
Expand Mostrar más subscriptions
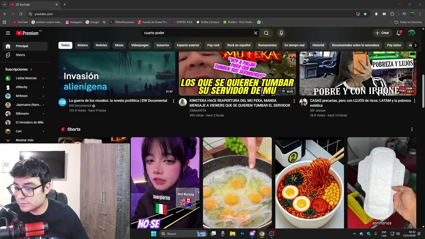[x=25, y=140]
